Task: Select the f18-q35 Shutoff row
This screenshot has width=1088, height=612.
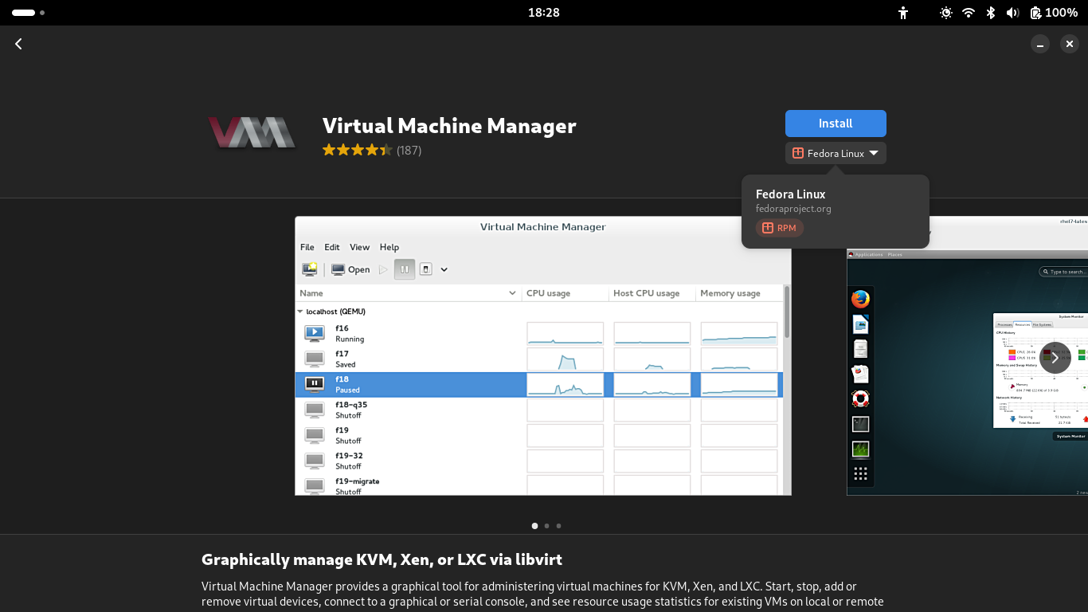Action: click(539, 410)
